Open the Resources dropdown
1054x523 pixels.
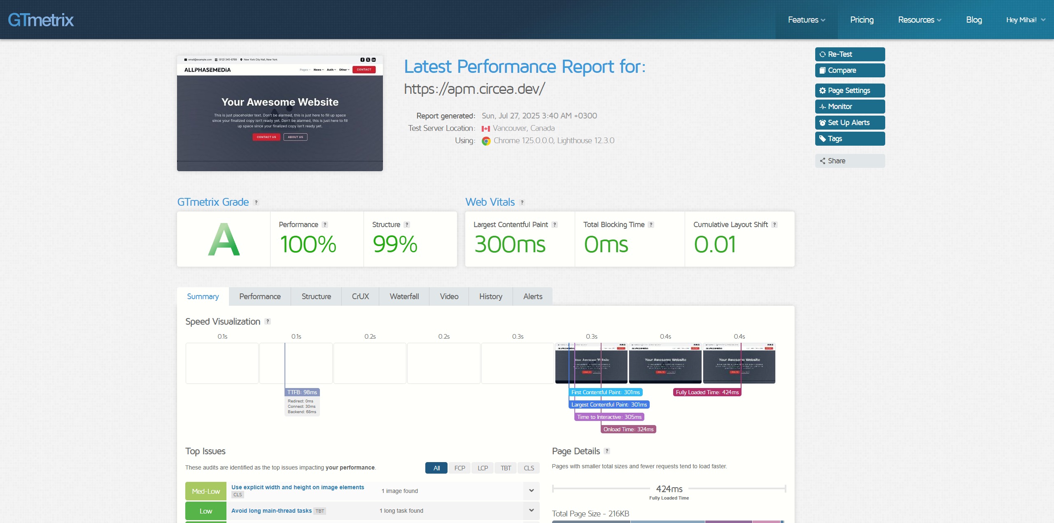[919, 20]
